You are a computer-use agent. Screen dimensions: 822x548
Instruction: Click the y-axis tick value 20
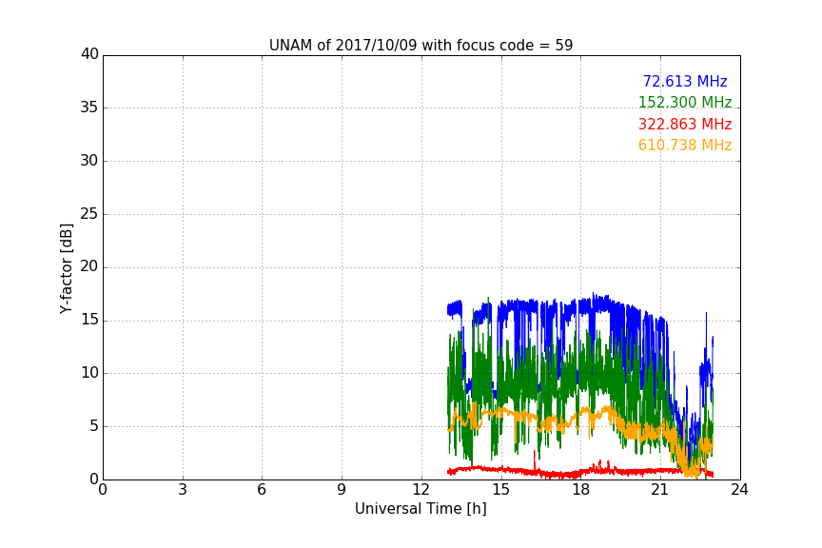[89, 266]
